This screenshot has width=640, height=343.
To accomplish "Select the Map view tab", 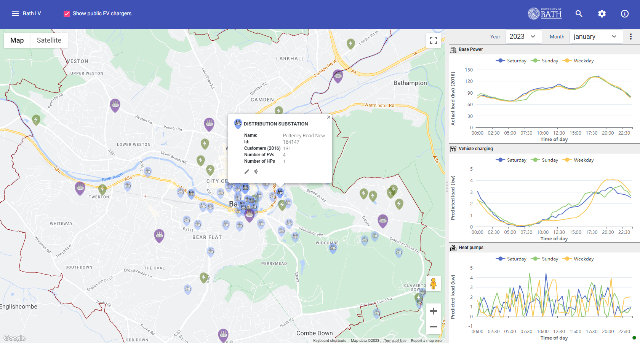I will pyautogui.click(x=17, y=40).
